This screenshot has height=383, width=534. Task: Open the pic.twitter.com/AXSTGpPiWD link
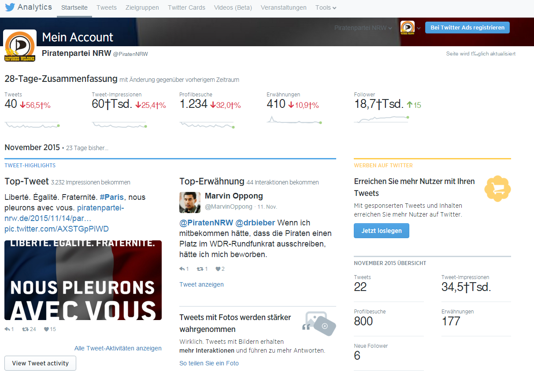click(x=56, y=229)
